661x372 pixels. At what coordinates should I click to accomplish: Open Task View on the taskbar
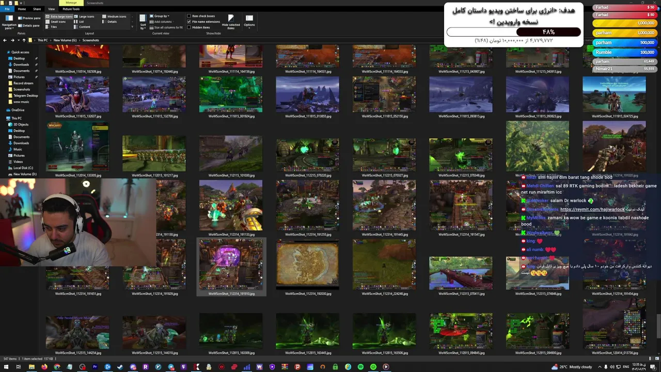(19, 367)
